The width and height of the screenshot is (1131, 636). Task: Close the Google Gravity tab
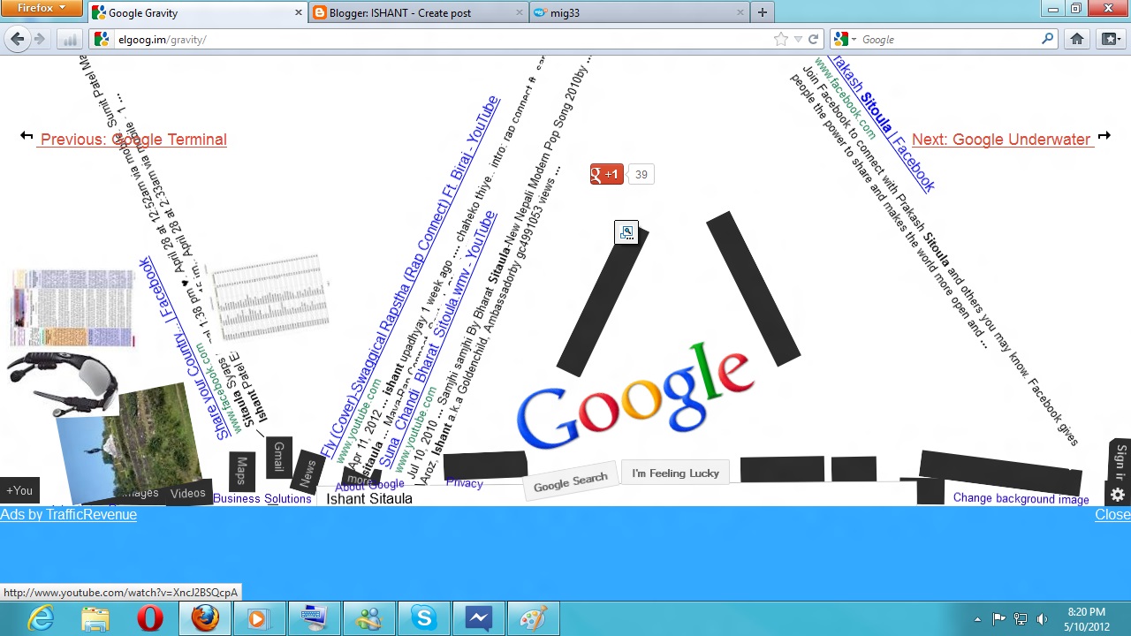pos(298,12)
